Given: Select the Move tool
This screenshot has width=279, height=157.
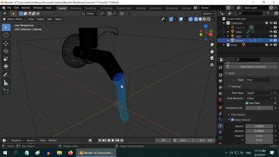Looking at the screenshot, I should click(6, 44).
